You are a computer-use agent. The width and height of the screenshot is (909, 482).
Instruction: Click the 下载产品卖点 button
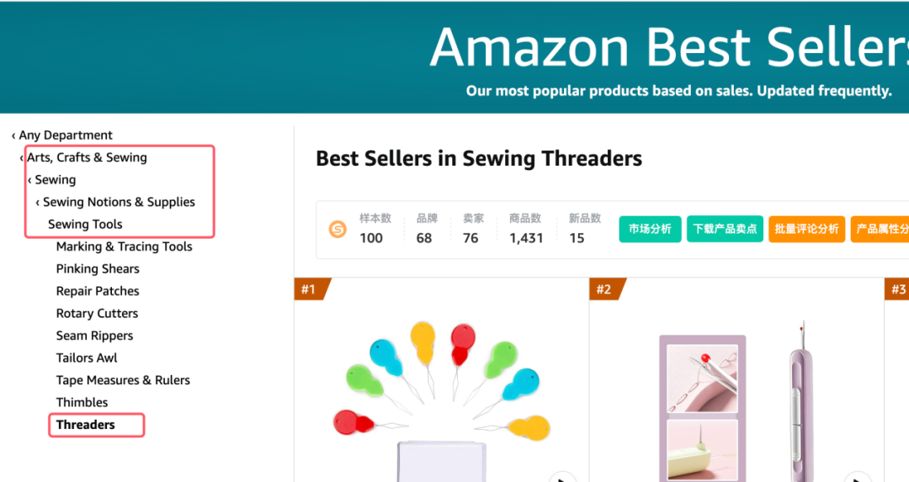point(724,229)
